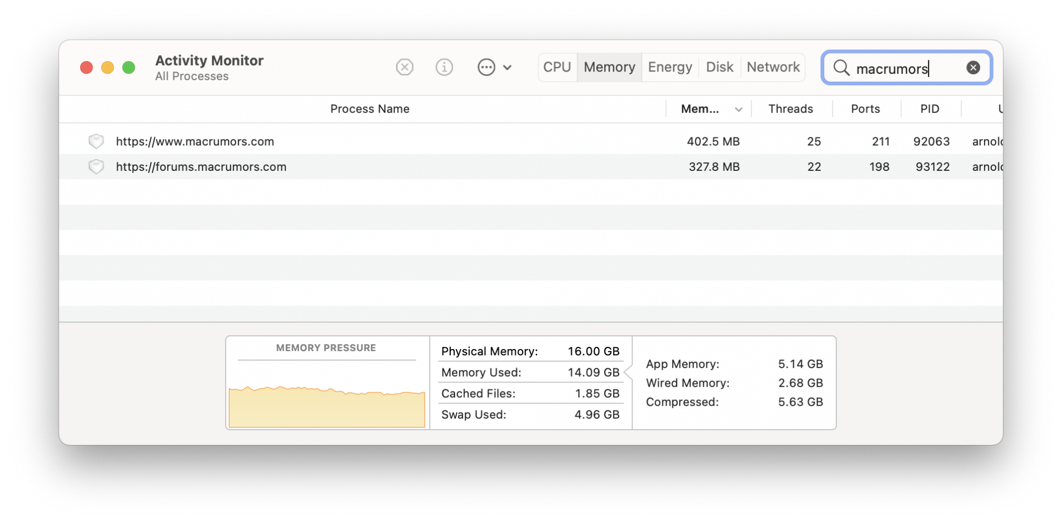Click shield icon beside forums.macrumors.com
This screenshot has height=523, width=1062.
[96, 167]
